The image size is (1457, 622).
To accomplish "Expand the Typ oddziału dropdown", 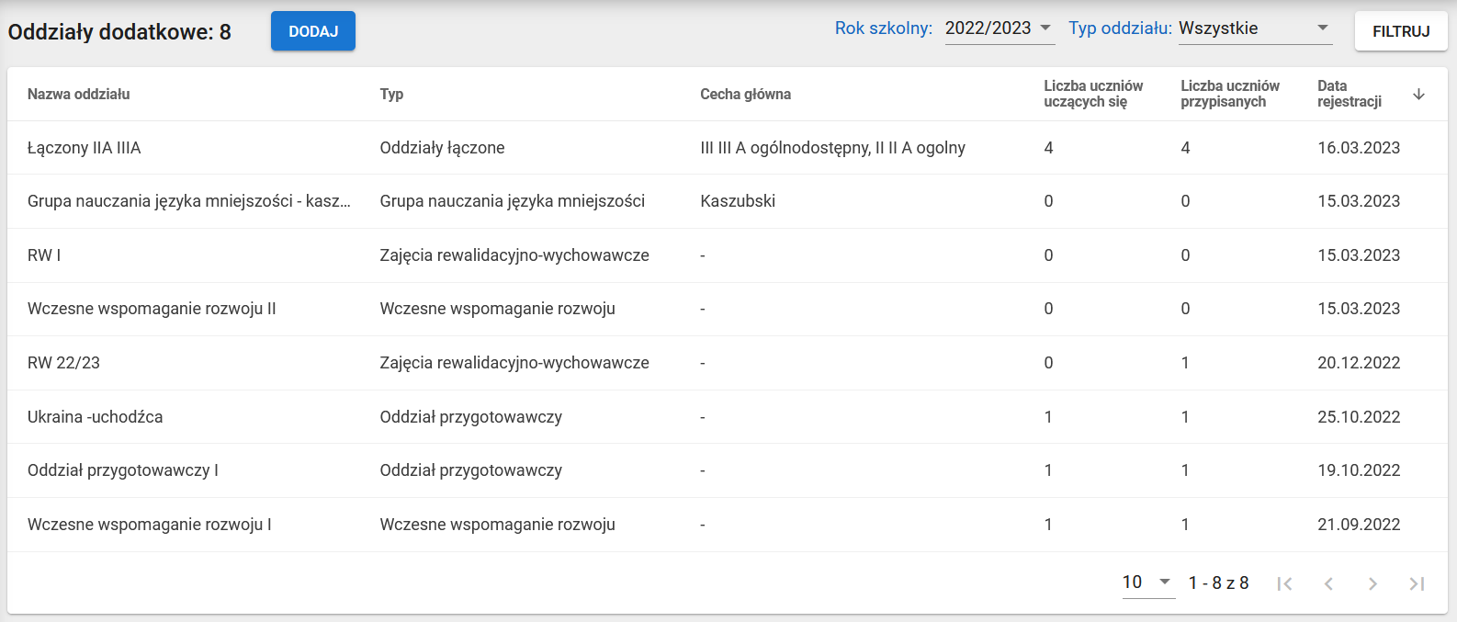I will (x=1254, y=28).
